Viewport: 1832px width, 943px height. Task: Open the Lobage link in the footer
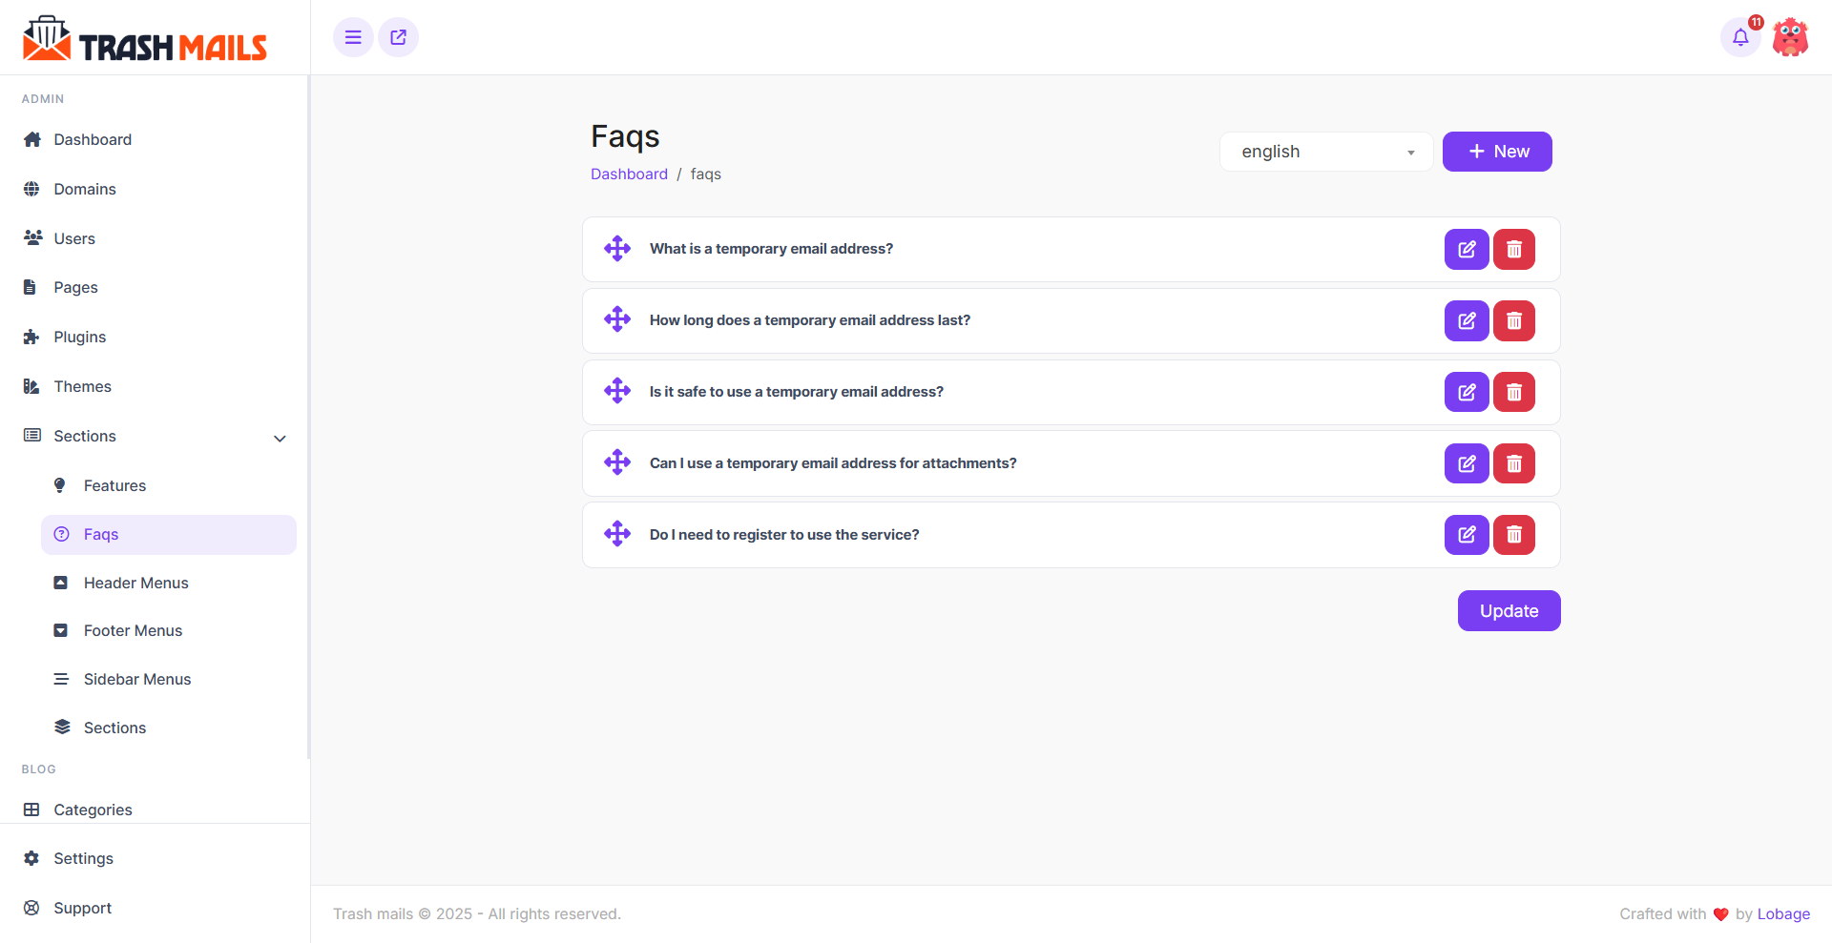coord(1782,913)
